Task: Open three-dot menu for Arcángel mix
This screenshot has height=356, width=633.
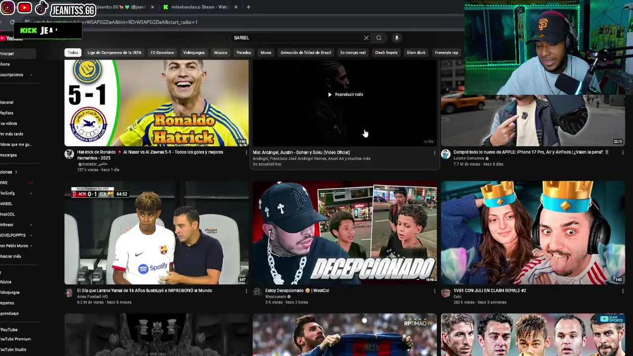Action: [435, 153]
